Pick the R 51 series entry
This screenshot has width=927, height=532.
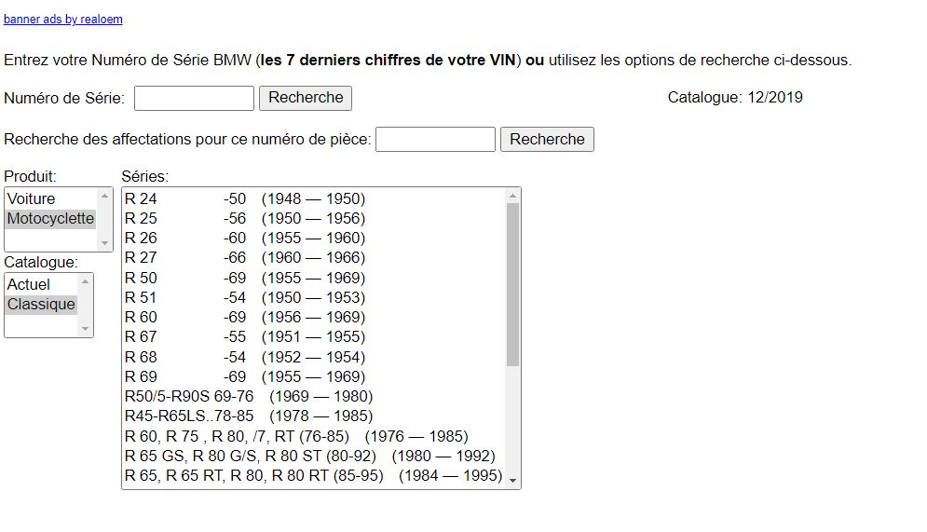pyautogui.click(x=244, y=297)
